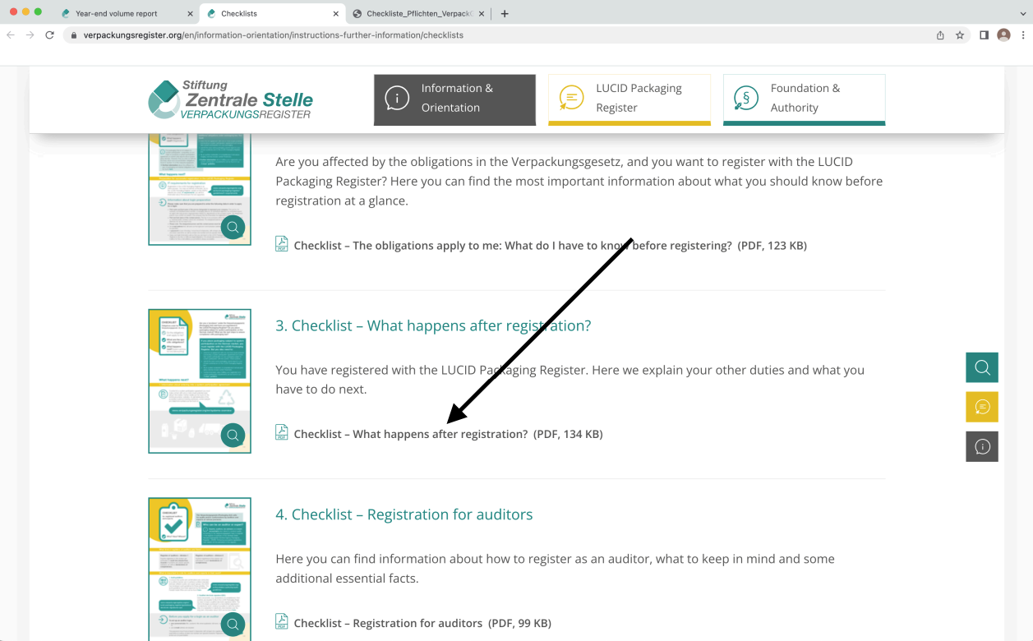The height and width of the screenshot is (641, 1033).
Task: Reload the page
Action: (49, 35)
